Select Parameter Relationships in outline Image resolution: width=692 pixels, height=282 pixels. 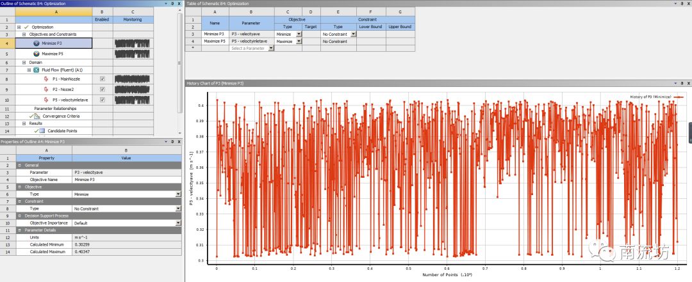(55, 109)
